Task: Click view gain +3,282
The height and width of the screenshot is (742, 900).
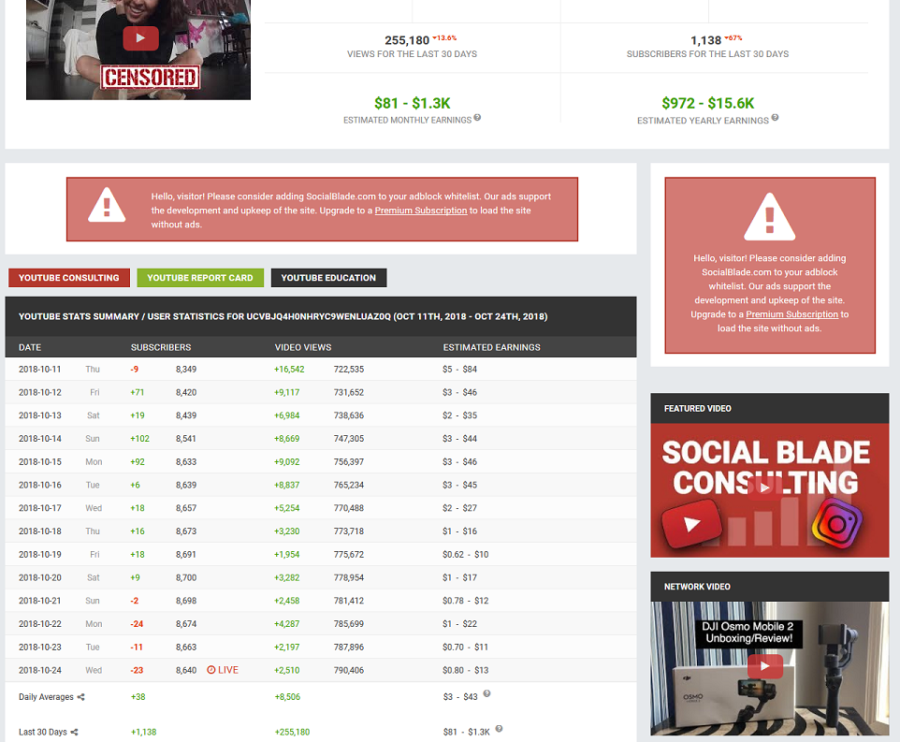Action: tap(287, 578)
